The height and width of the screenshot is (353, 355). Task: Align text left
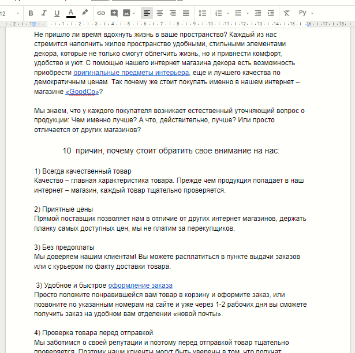(147, 13)
